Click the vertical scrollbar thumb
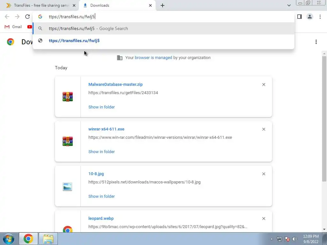This screenshot has width=327, height=245. (324, 119)
